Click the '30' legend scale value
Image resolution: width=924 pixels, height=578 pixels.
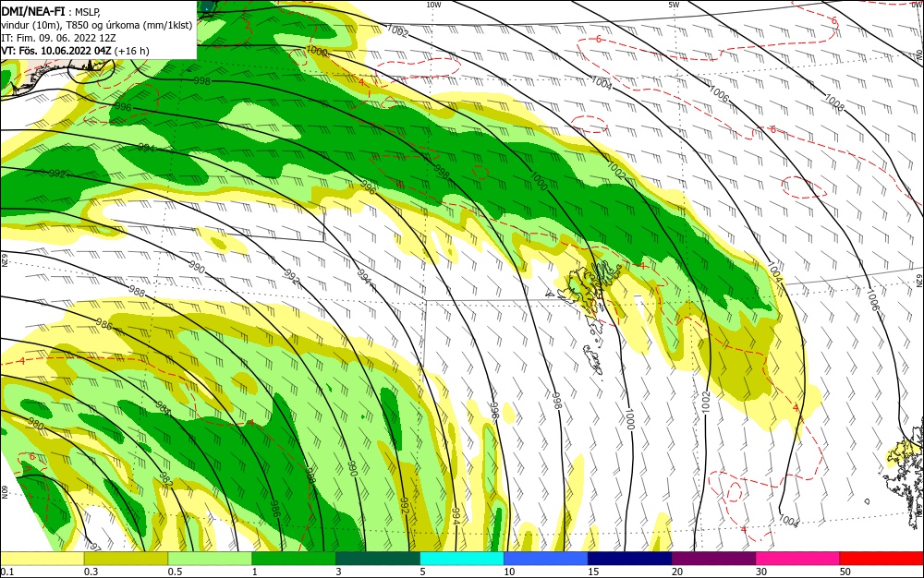tap(761, 572)
